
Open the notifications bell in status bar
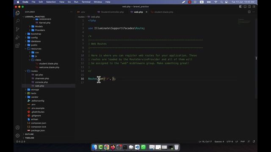(254, 141)
